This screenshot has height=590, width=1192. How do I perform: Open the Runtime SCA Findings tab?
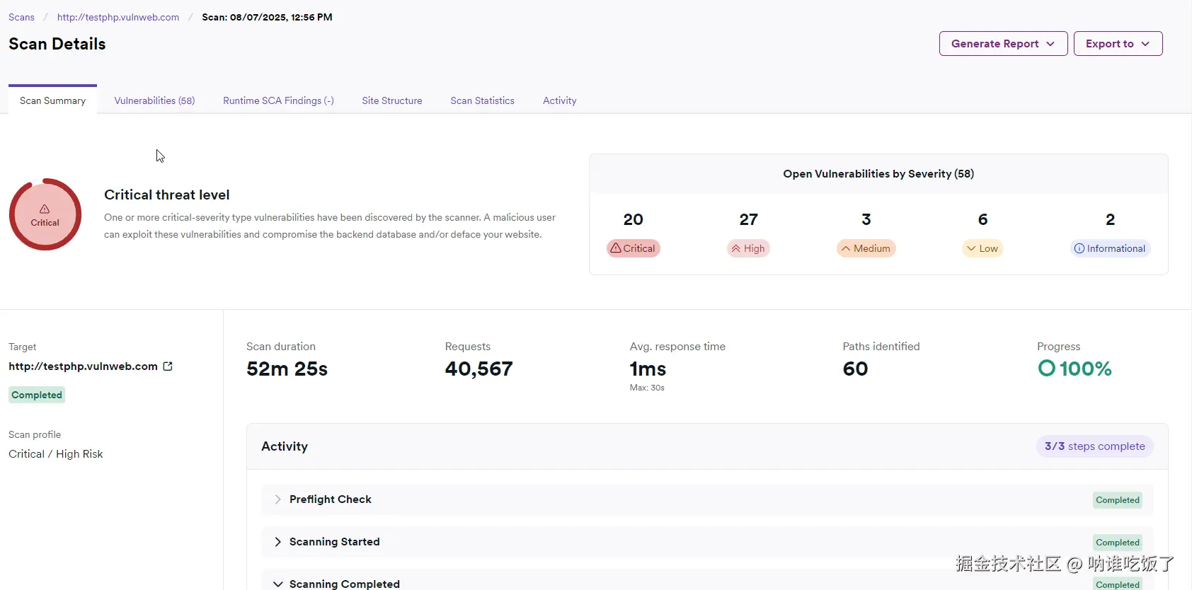pos(278,100)
